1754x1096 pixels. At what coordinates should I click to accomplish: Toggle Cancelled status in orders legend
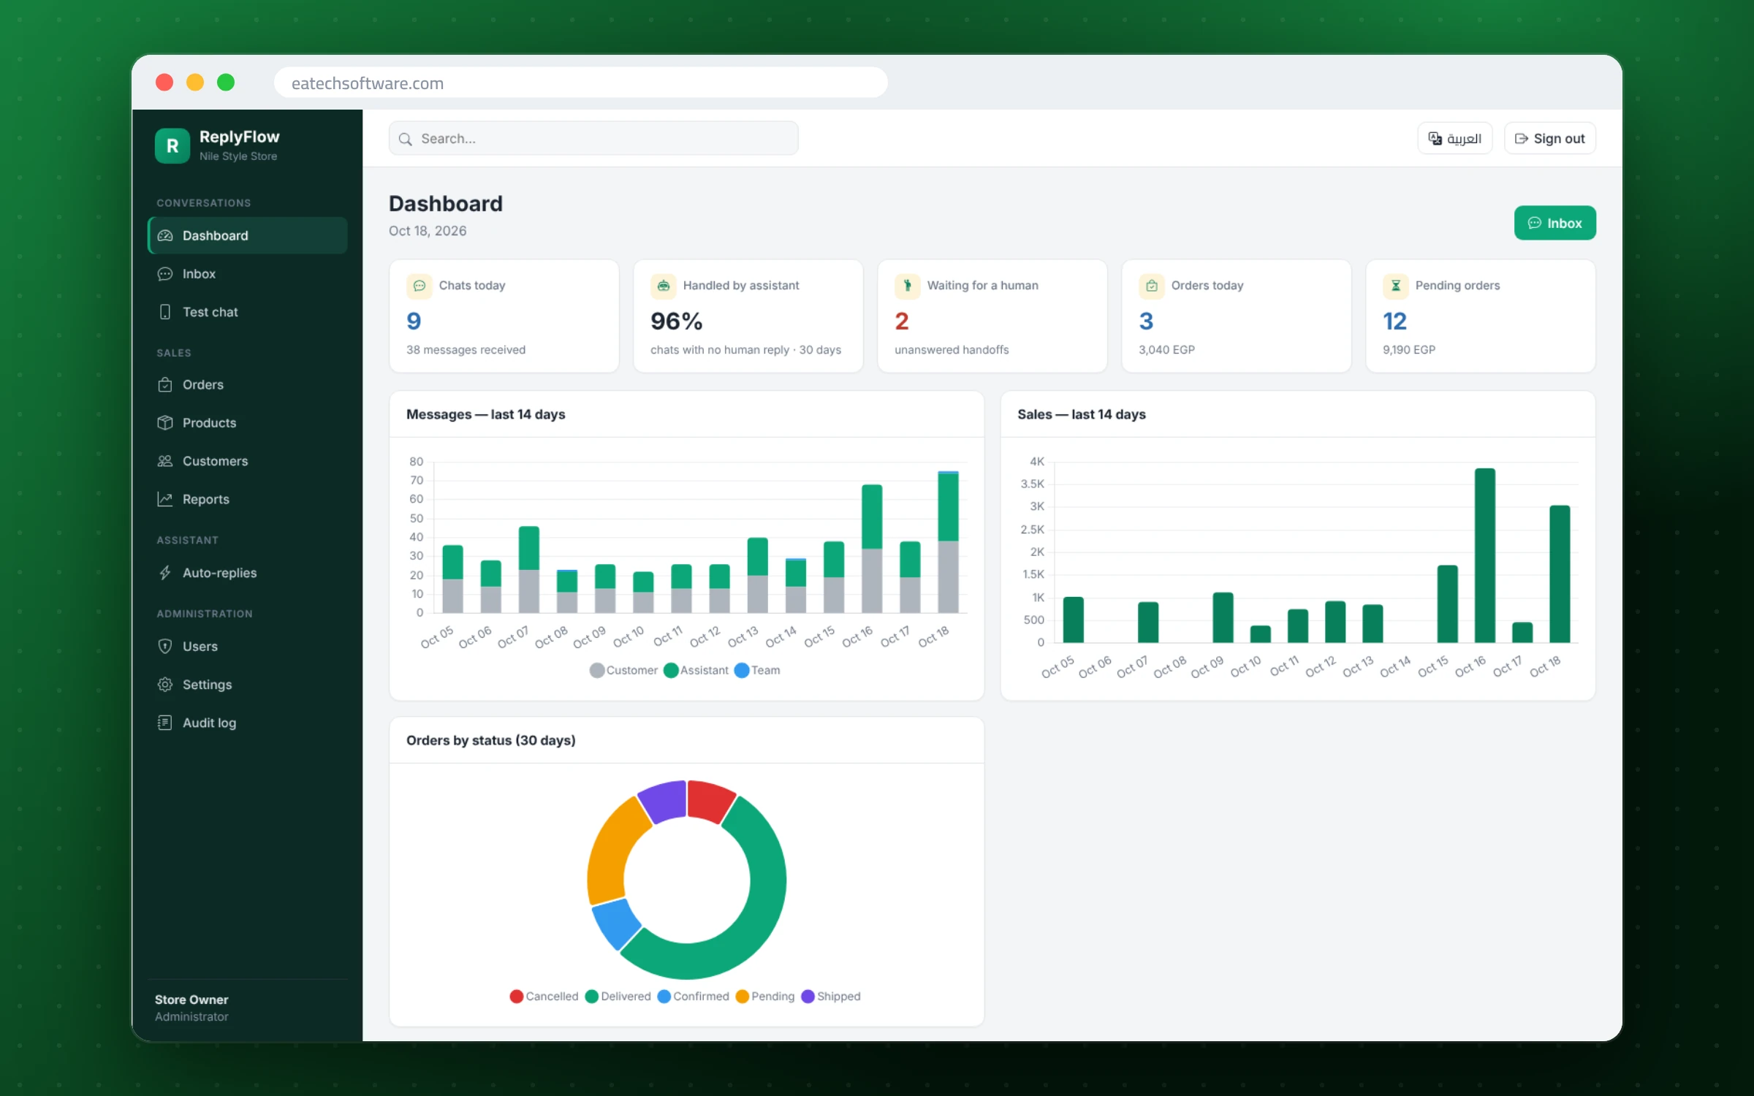(x=544, y=996)
